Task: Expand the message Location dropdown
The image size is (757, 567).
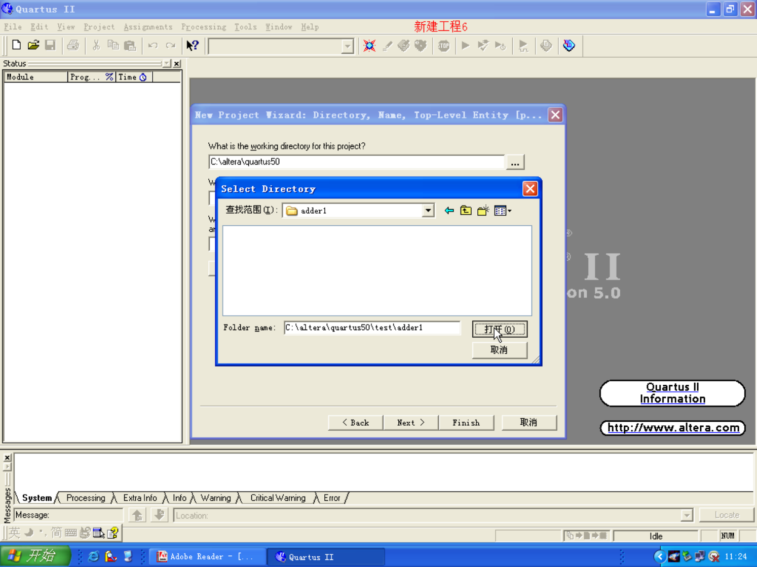Action: pyautogui.click(x=687, y=515)
